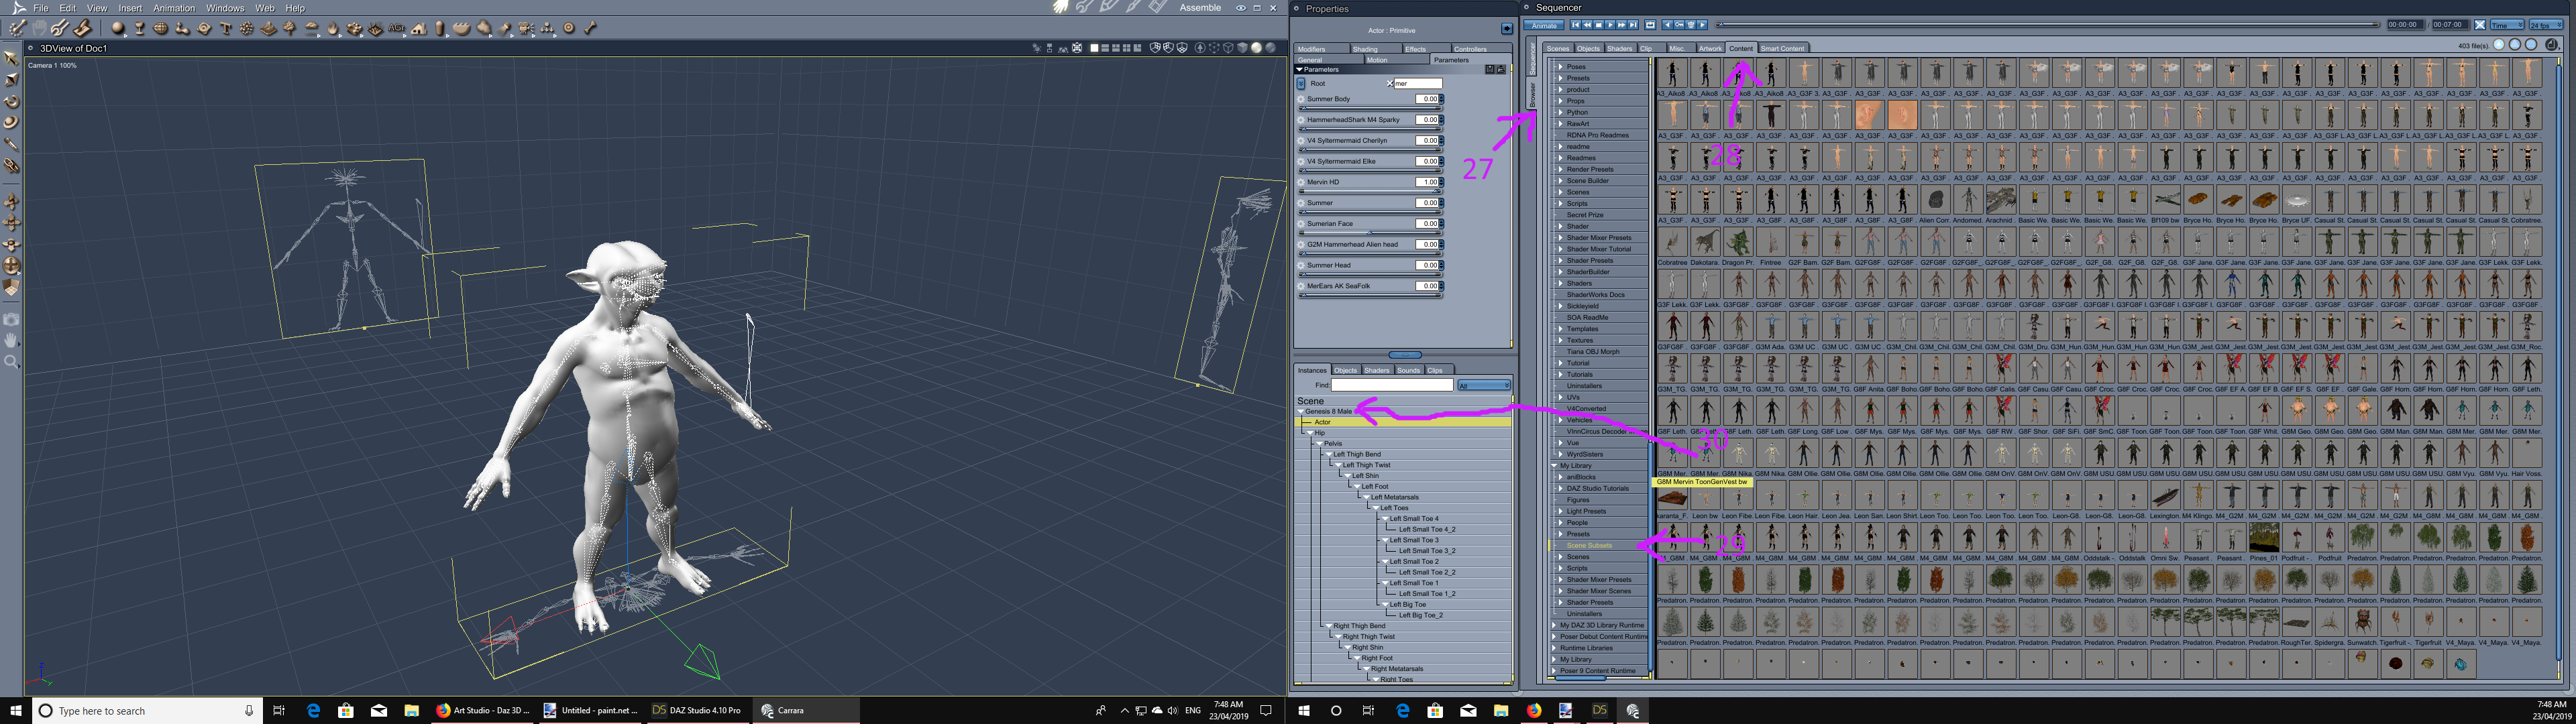Click the gear icon beside Mervin HD
The height and width of the screenshot is (724, 2576).
pos(1301,182)
